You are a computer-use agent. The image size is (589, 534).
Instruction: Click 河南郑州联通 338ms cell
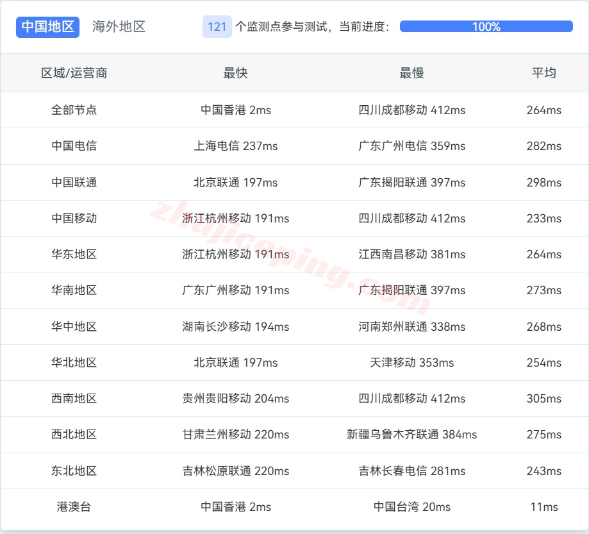411,326
